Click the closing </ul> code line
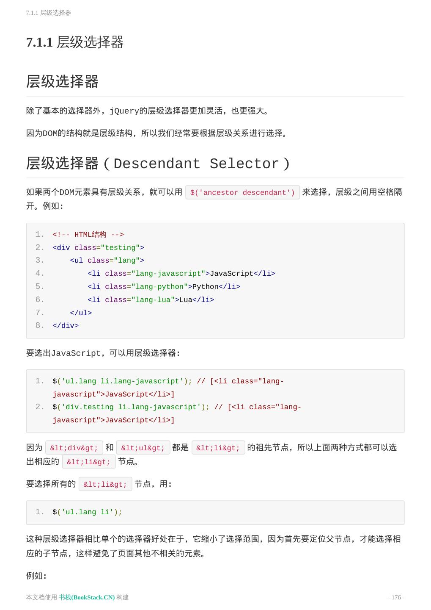Image resolution: width=431 pixels, height=610 pixels. pos(81,313)
